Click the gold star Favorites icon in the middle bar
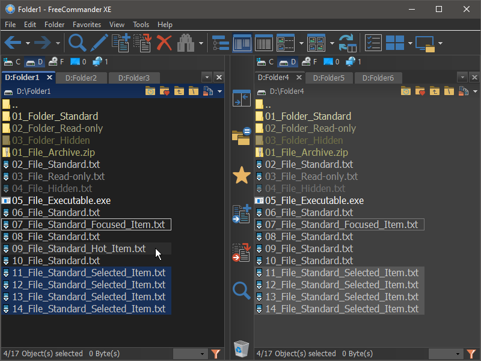This screenshot has width=481, height=361. [241, 175]
